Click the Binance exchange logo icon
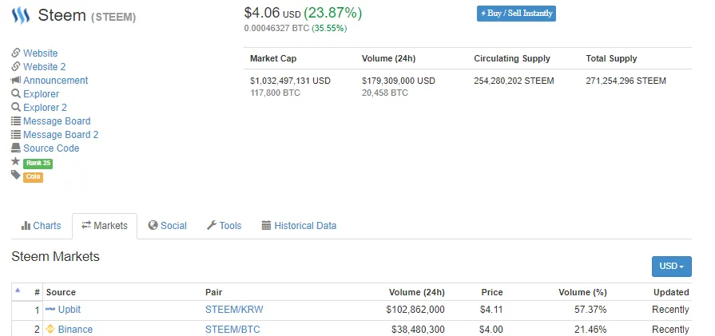This screenshot has width=715, height=336. coord(50,329)
